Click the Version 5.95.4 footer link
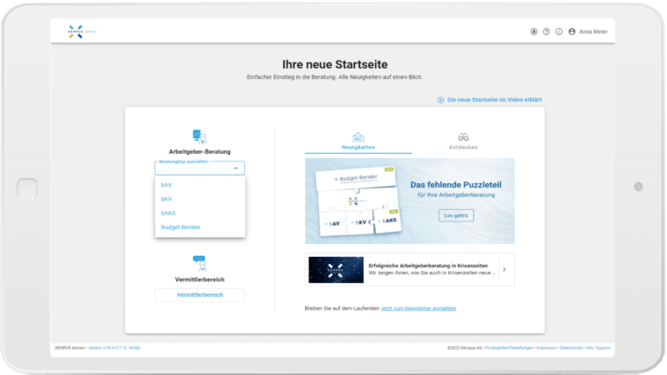 click(x=114, y=348)
